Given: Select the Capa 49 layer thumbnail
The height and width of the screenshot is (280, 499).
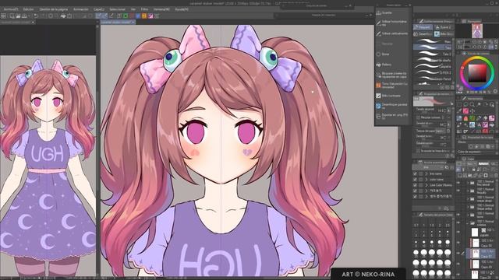Looking at the screenshot, I should point(475,264).
